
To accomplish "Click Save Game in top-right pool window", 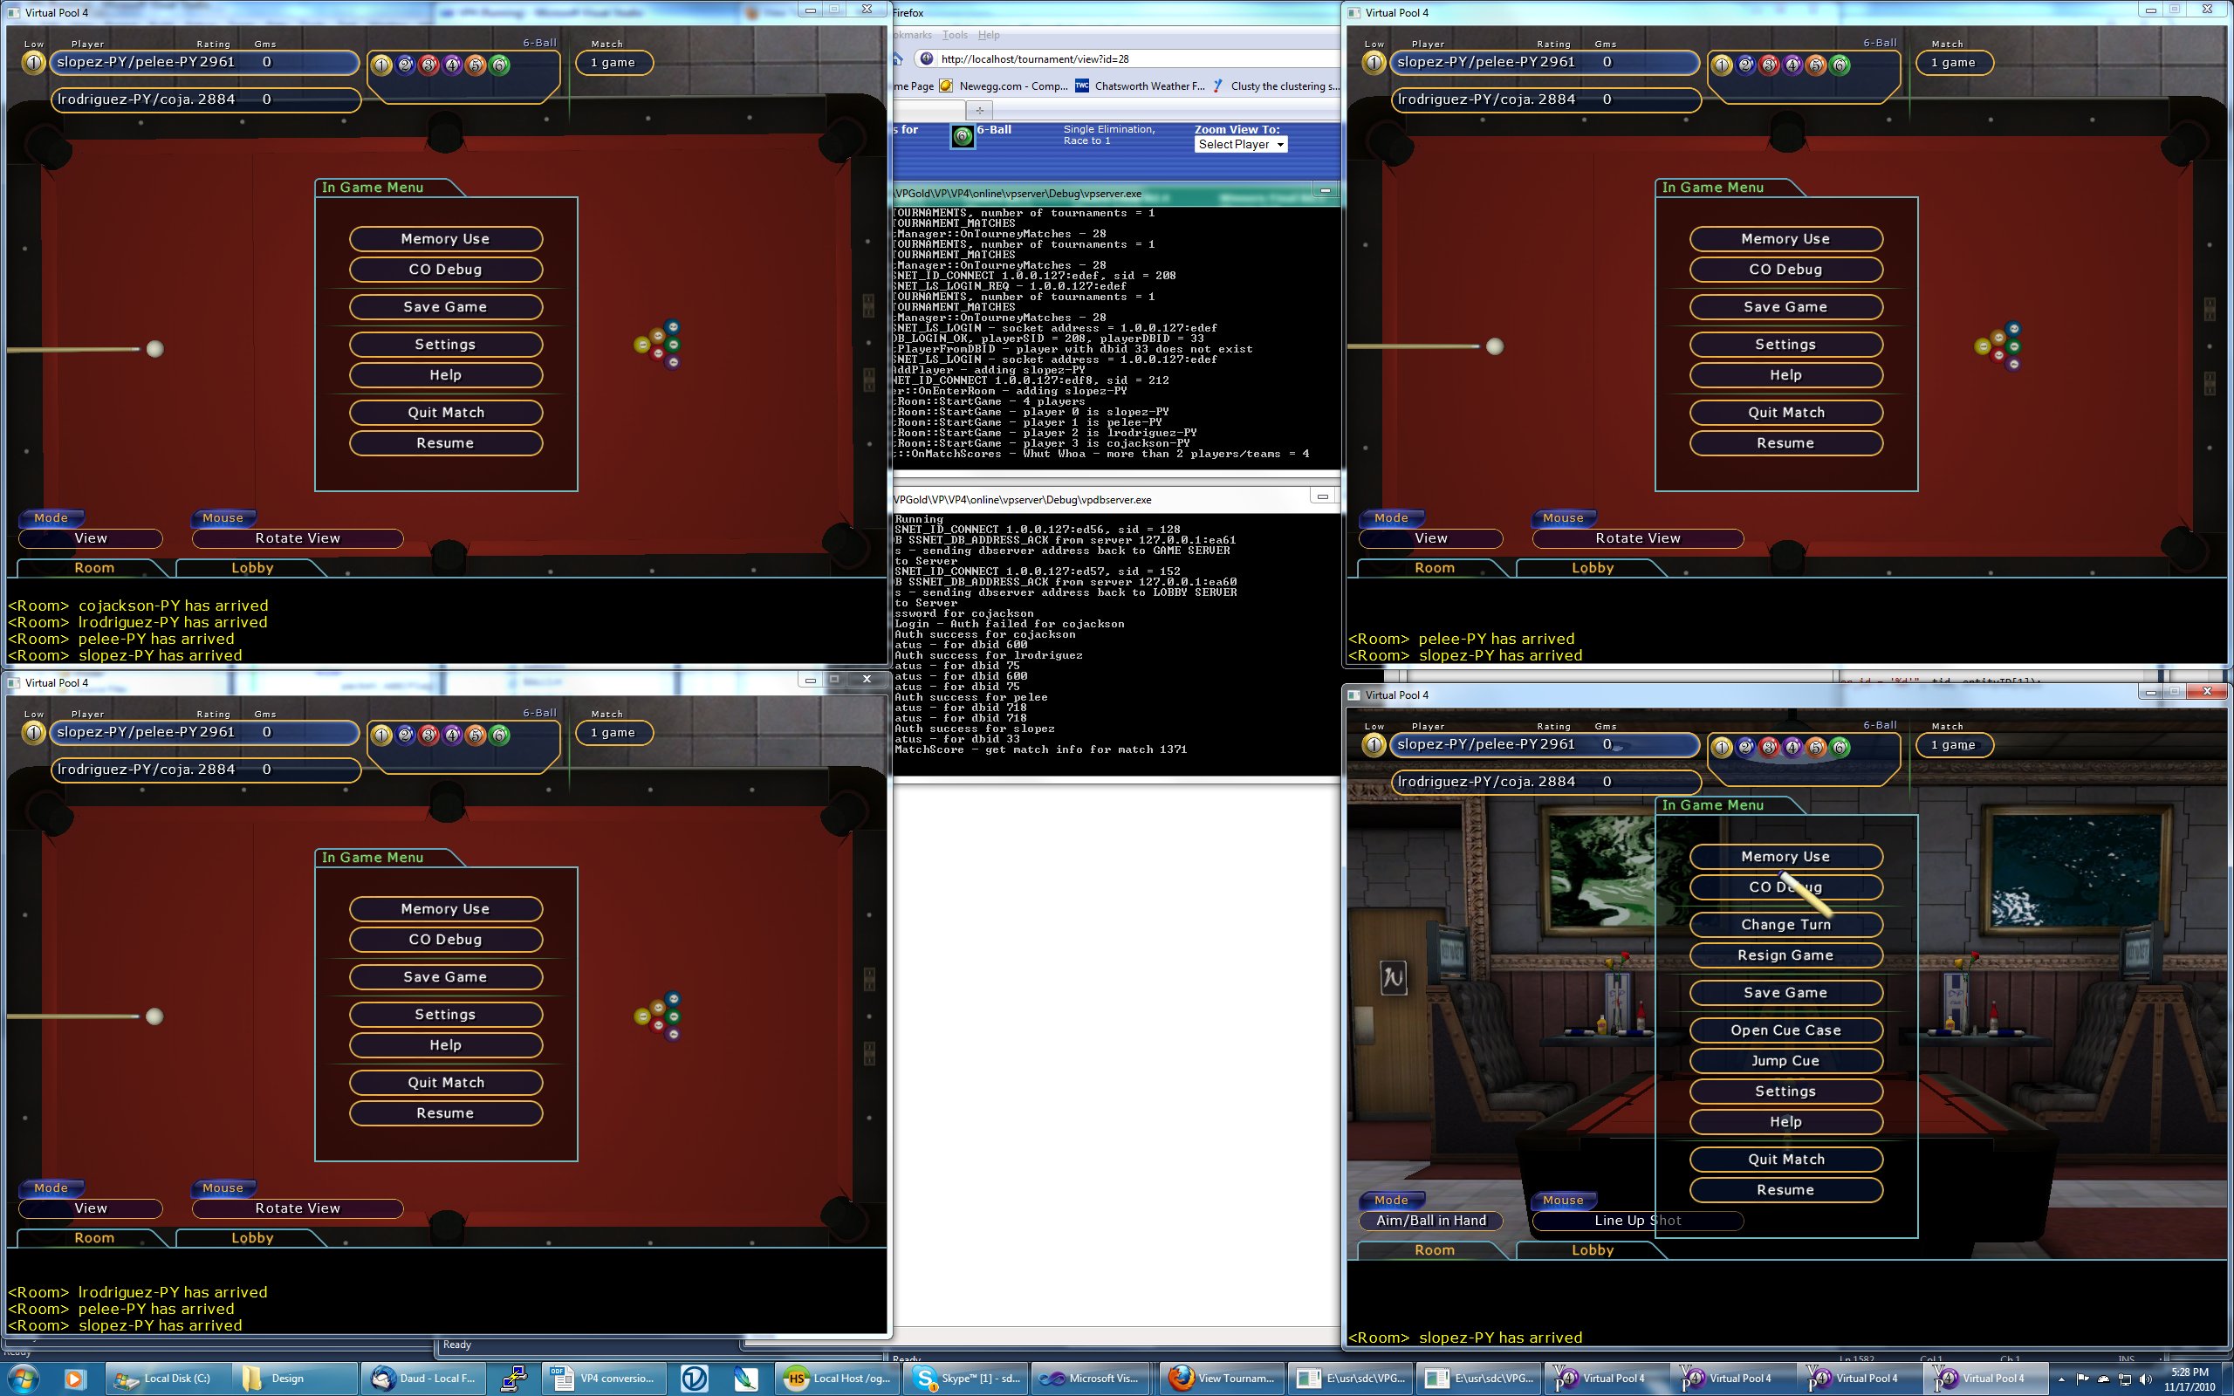I will [1786, 307].
